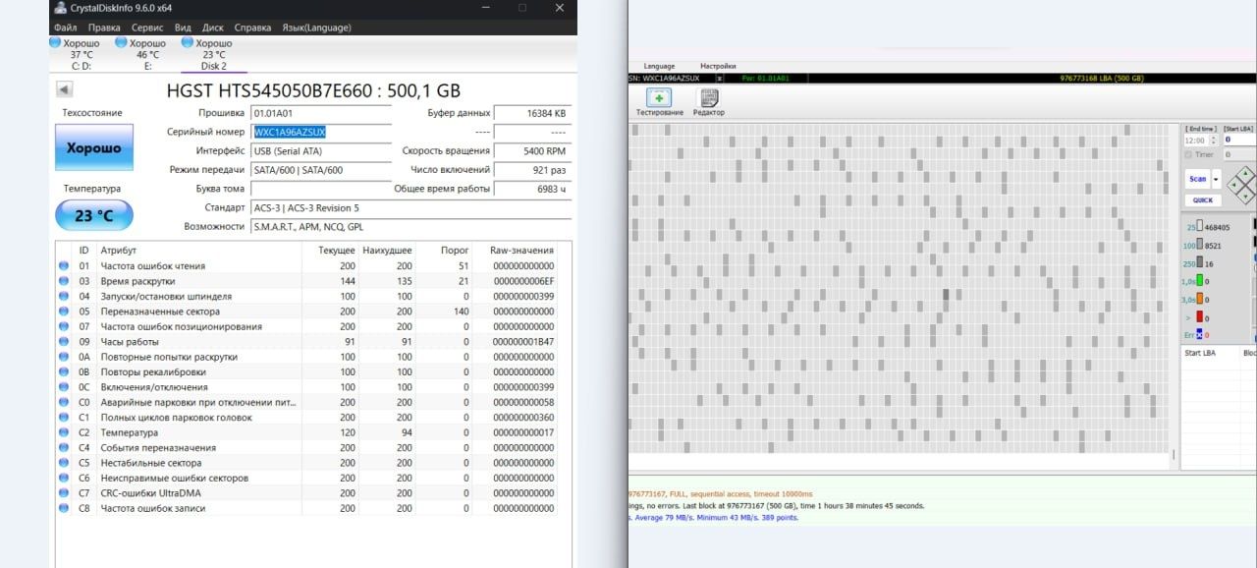1257x568 pixels.
Task: Click the 23 °C temperature button
Action: point(94,215)
